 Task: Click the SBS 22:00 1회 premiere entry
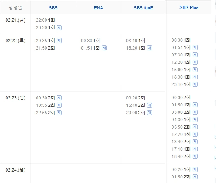coord(45,20)
